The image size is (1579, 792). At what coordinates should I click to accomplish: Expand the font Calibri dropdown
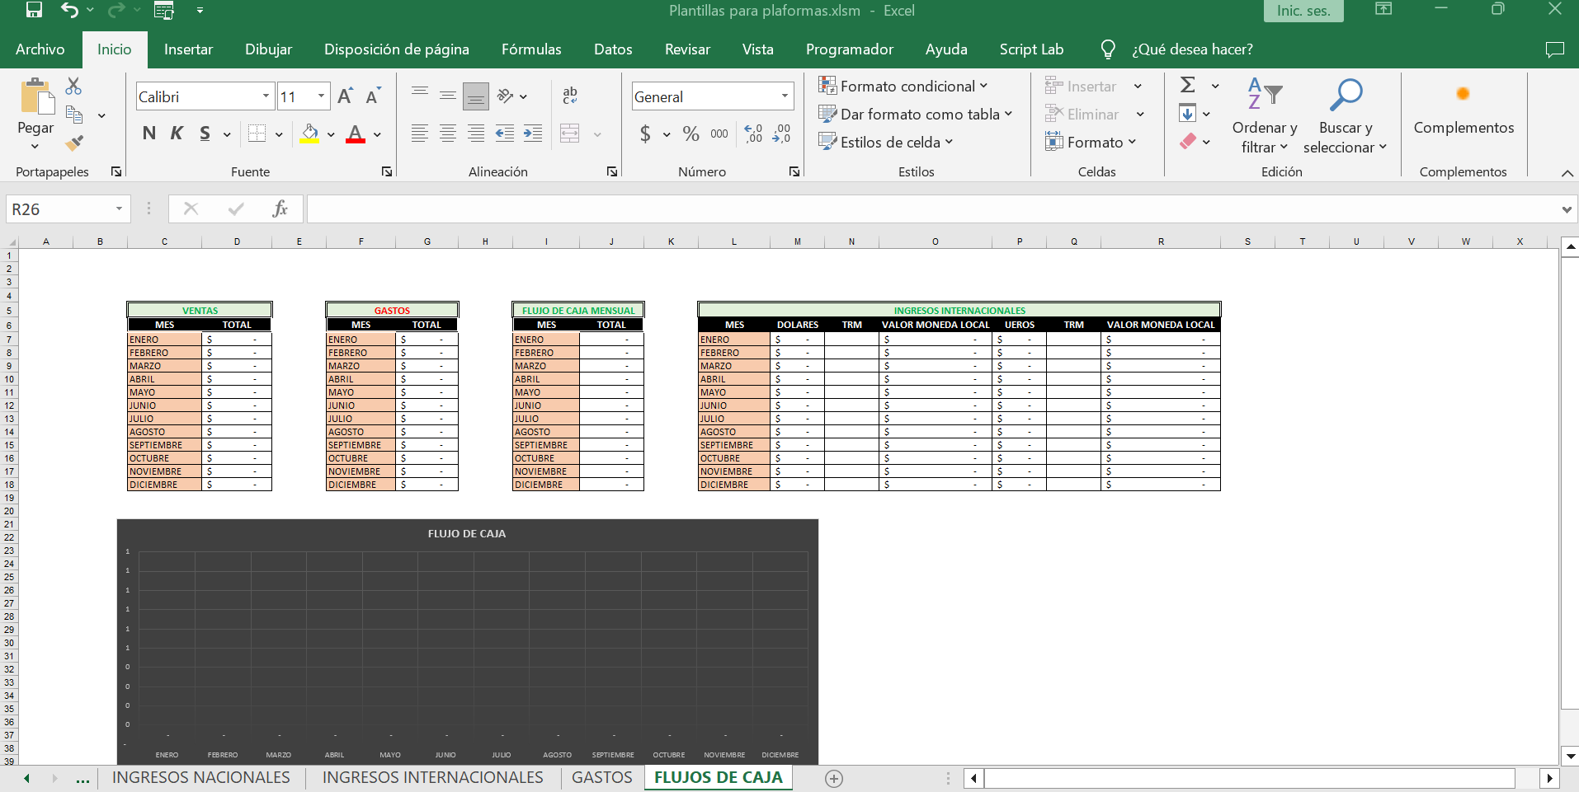[x=266, y=96]
